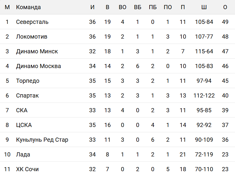The height and width of the screenshot is (175, 235).
Task: Open the Локомотив team link
Action: pos(32,37)
